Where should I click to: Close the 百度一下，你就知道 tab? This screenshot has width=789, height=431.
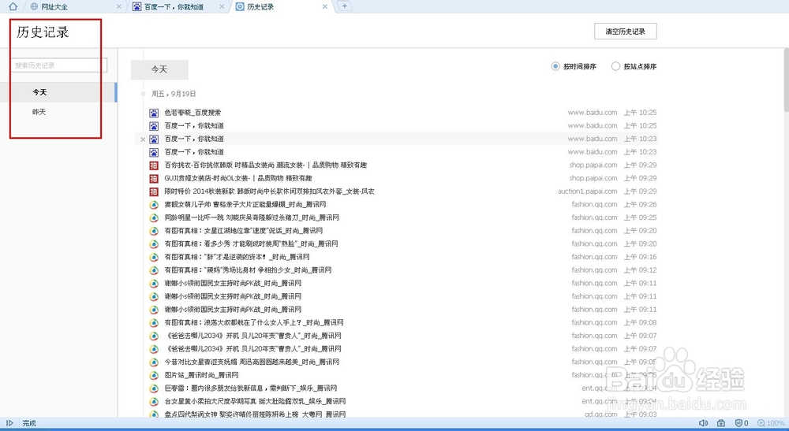[222, 6]
